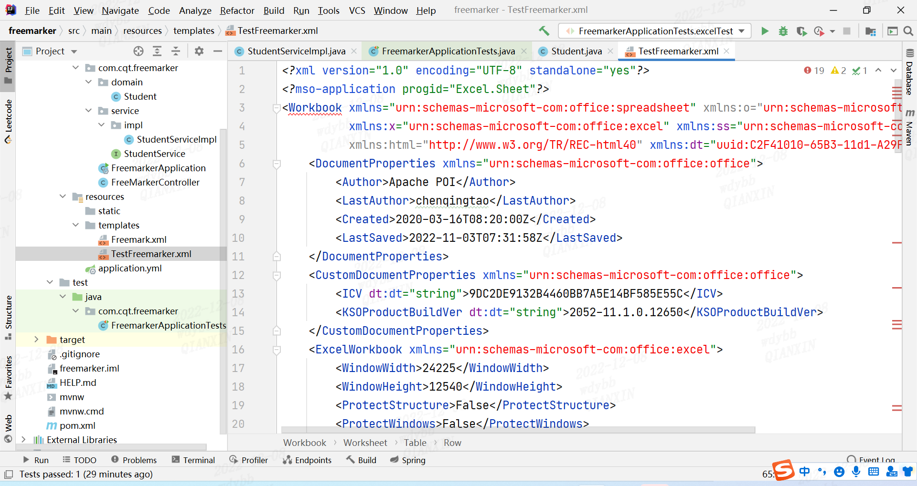Collapse the service folder

tap(88, 111)
